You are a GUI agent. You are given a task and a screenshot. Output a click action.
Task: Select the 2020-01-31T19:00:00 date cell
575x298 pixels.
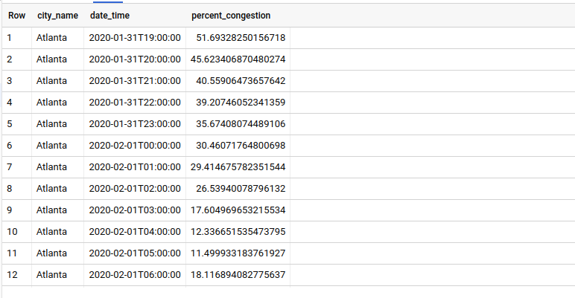click(135, 37)
